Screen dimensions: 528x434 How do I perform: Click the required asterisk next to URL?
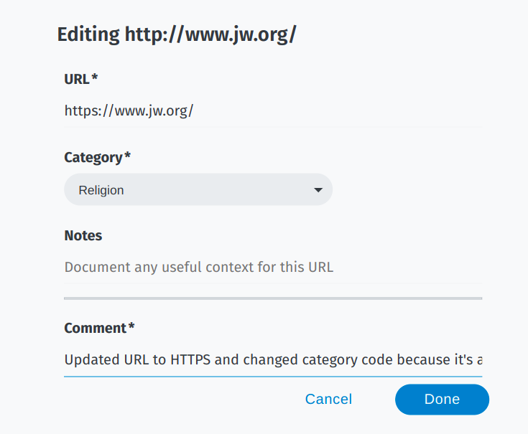(94, 78)
